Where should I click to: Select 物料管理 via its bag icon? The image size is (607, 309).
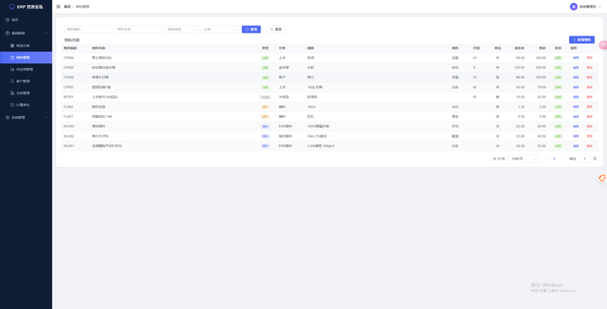(x=12, y=58)
